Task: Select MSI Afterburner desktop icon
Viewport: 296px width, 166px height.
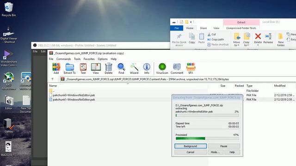Action: pyautogui.click(x=8, y=81)
